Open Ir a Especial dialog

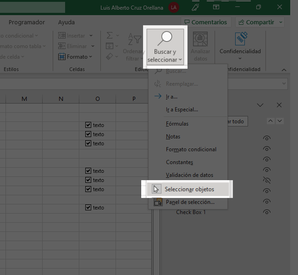tap(182, 110)
